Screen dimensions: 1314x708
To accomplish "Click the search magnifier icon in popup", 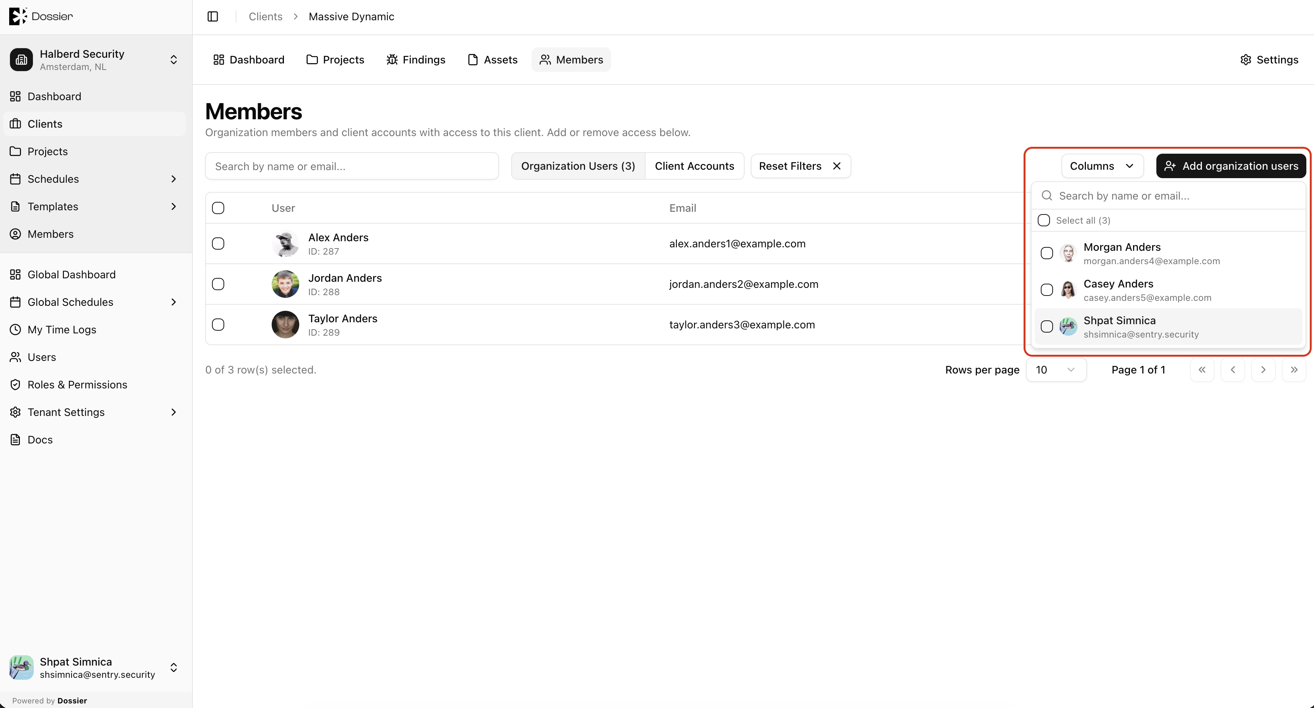I will click(1047, 196).
